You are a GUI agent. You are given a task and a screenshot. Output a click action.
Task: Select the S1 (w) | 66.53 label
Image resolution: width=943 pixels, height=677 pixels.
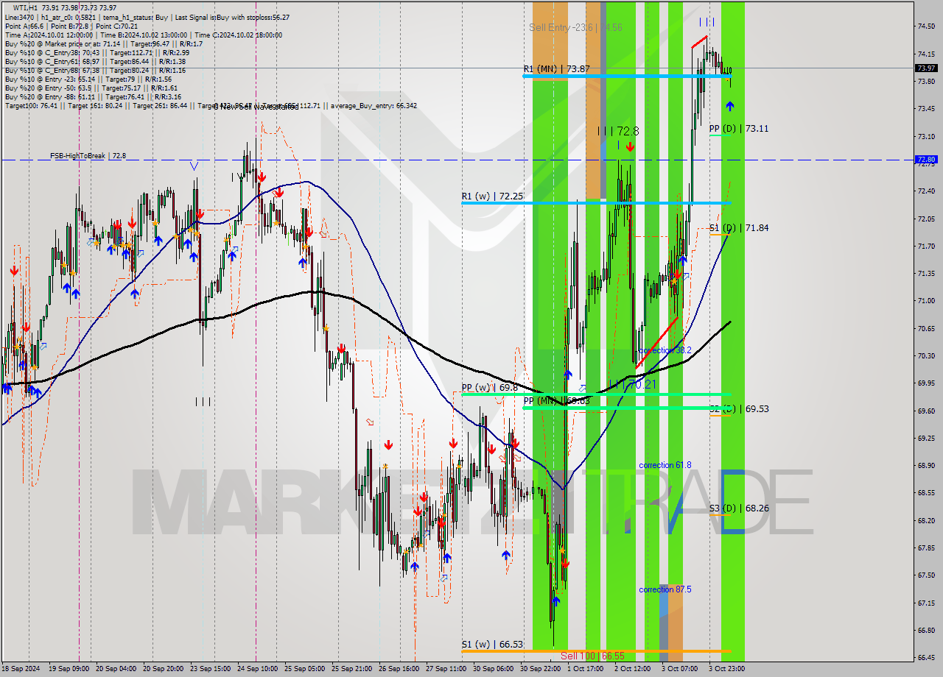(x=492, y=644)
